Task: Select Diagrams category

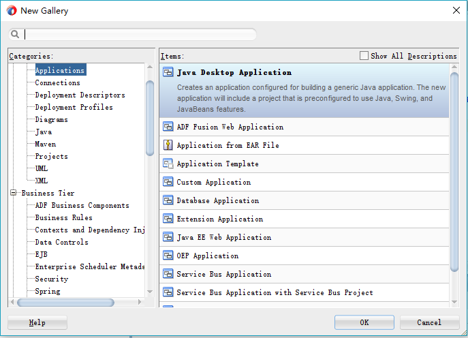Action: pyautogui.click(x=51, y=119)
